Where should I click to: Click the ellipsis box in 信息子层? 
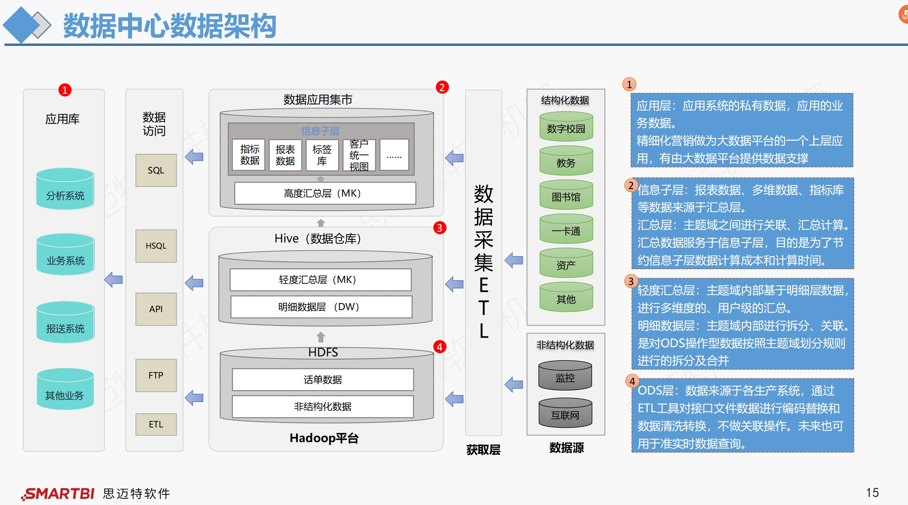(x=394, y=155)
